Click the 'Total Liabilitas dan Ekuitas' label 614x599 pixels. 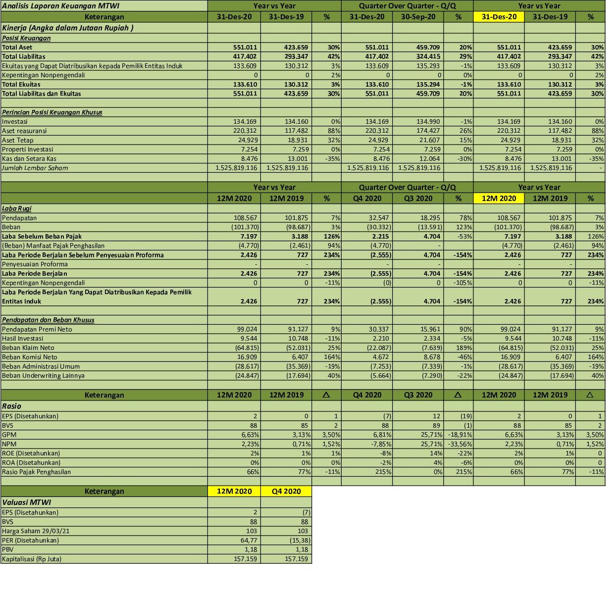click(x=42, y=94)
